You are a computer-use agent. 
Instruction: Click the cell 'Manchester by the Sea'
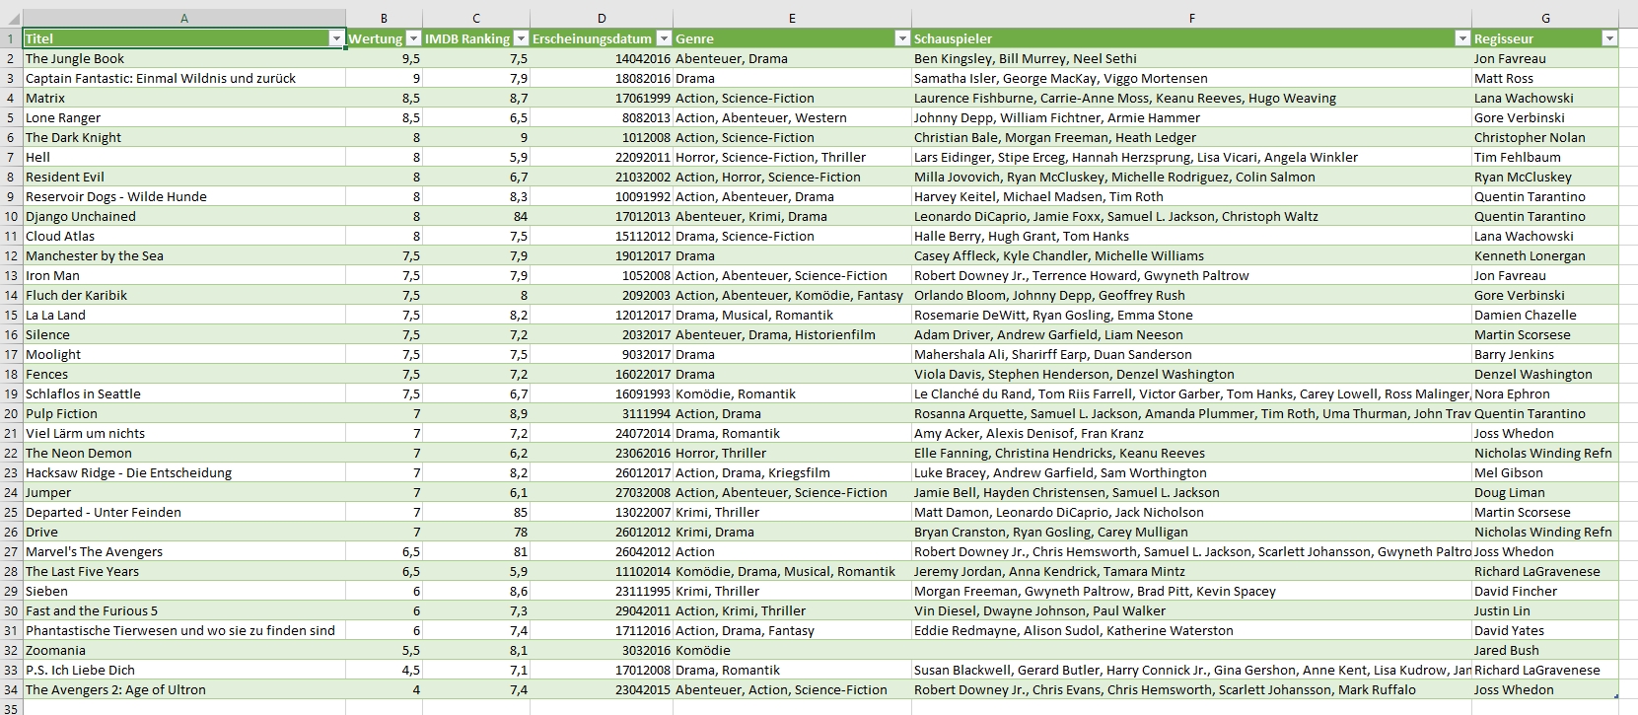coord(184,255)
